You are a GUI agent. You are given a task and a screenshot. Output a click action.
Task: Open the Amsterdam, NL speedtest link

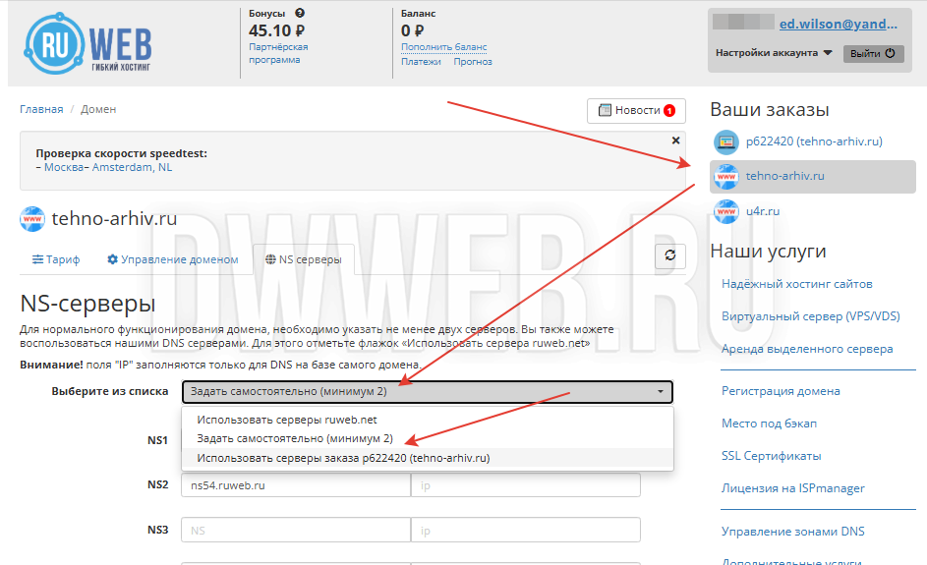[x=132, y=167]
